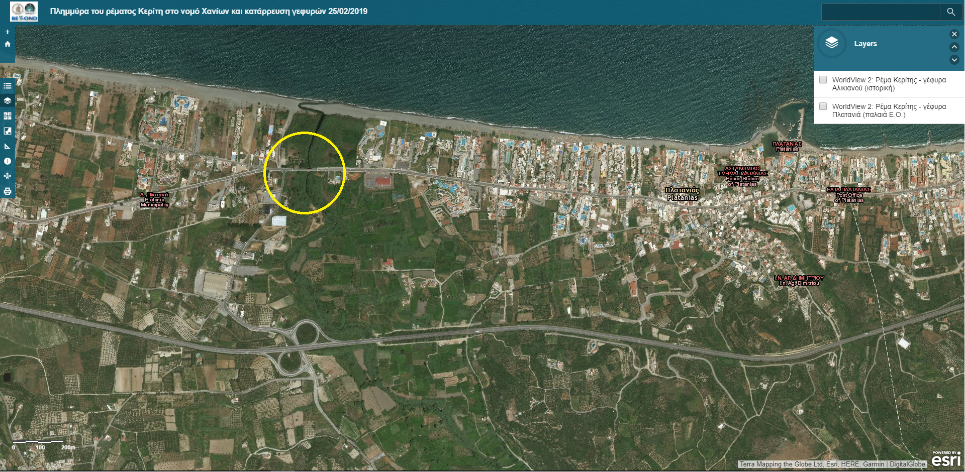Open the Print tool
This screenshot has width=965, height=472.
pos(8,191)
